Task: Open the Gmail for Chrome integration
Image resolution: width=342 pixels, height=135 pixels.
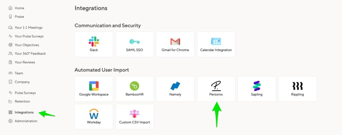Action: (175, 44)
